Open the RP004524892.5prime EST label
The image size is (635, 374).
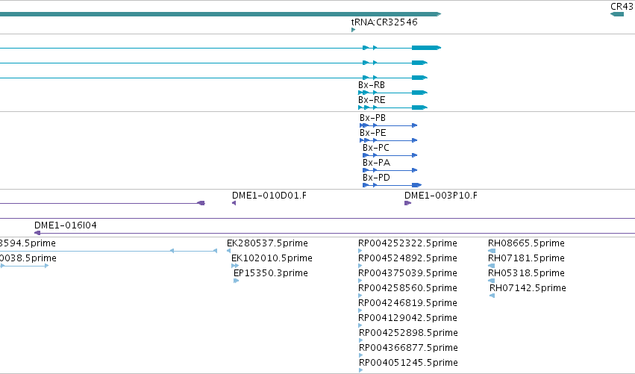tap(408, 258)
